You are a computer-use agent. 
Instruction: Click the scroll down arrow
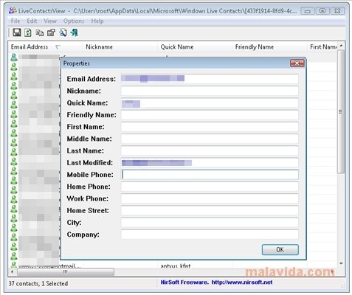click(x=341, y=264)
